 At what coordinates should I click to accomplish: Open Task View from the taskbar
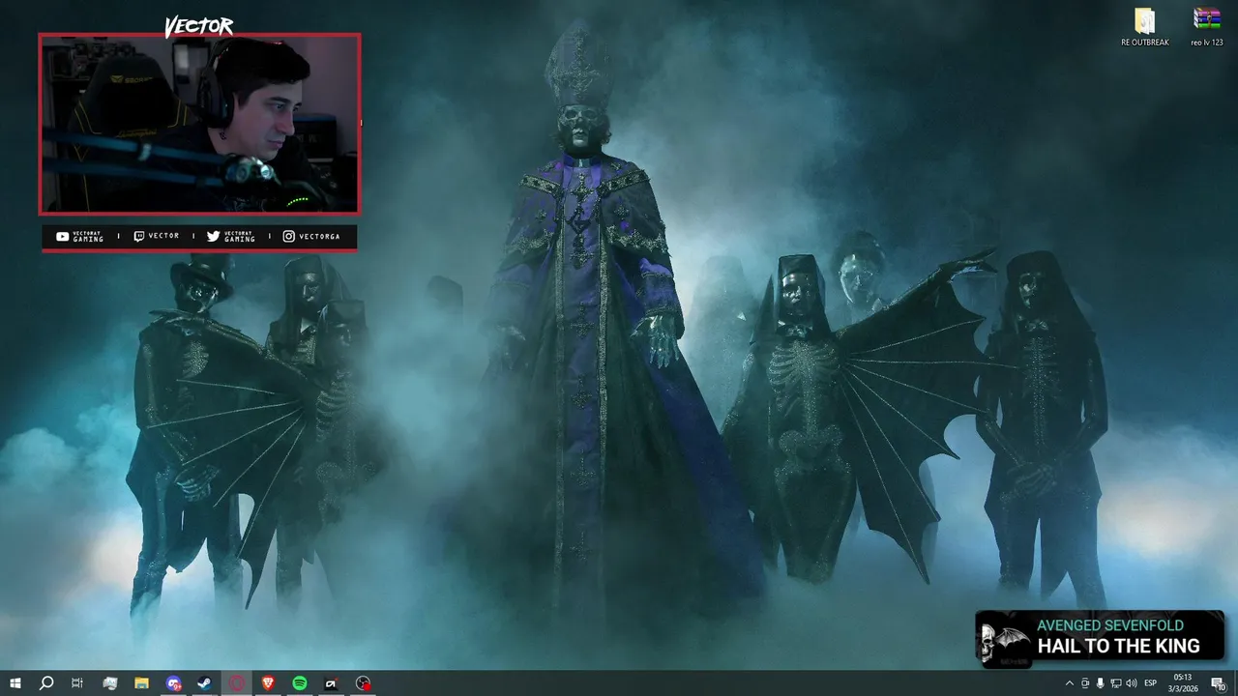click(77, 683)
